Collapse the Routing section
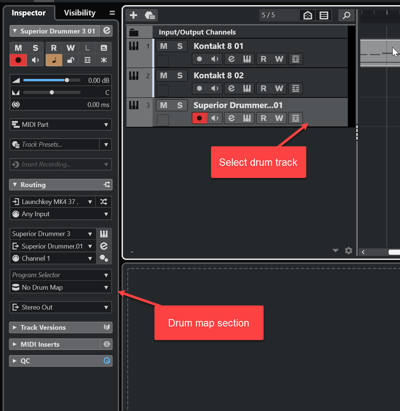This screenshot has height=411, width=400. [x=15, y=185]
